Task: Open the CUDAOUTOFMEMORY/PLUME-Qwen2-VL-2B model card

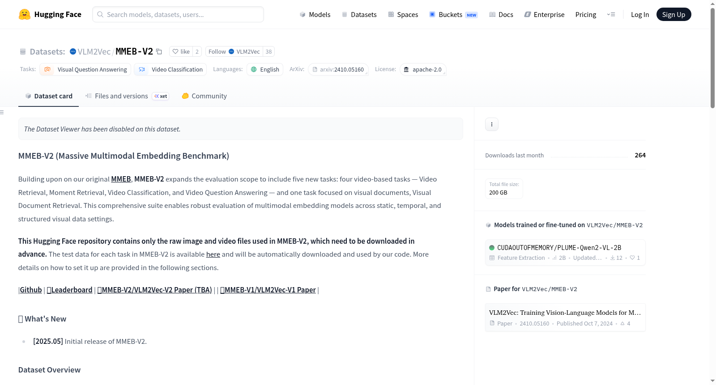Action: pos(565,253)
